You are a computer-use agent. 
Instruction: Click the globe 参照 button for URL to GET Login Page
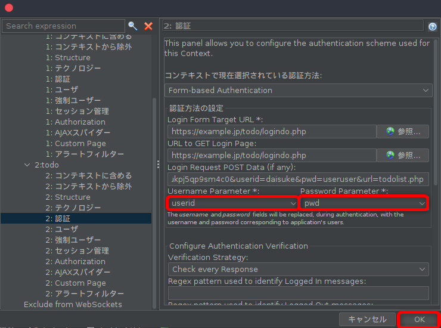click(403, 155)
